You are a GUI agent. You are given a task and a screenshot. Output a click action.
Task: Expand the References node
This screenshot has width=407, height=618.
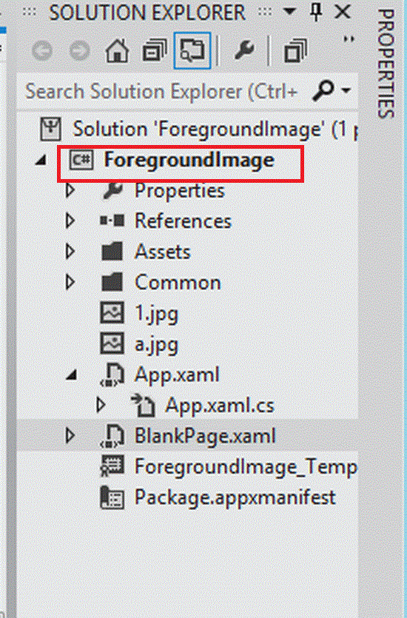tap(70, 221)
